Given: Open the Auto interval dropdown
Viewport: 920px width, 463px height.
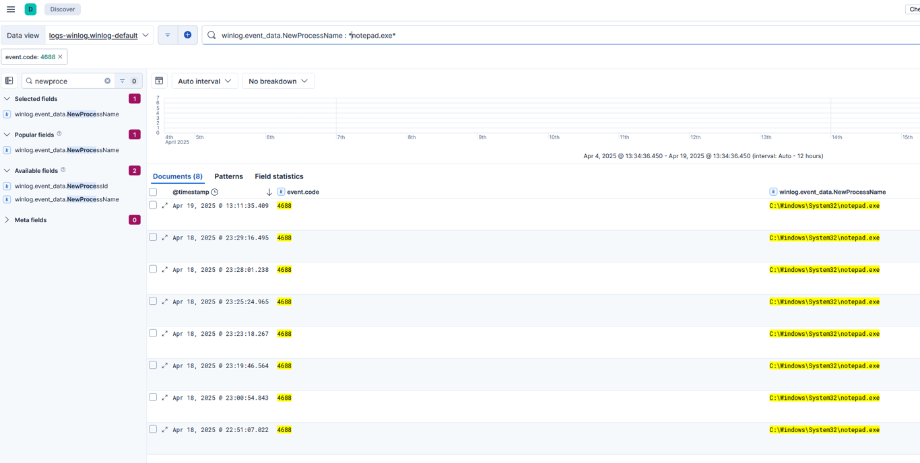Looking at the screenshot, I should click(x=205, y=81).
